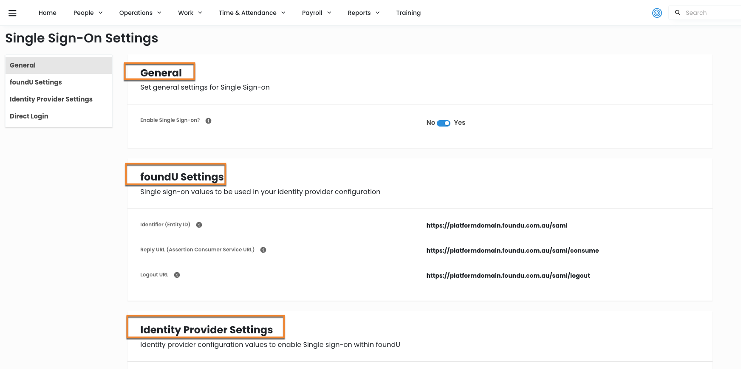
Task: Click into the Search field
Action: tap(710, 13)
